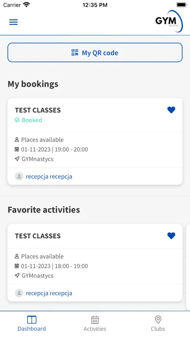Click the calendar icon beside 19:00 - 20:00

pyautogui.click(x=17, y=149)
